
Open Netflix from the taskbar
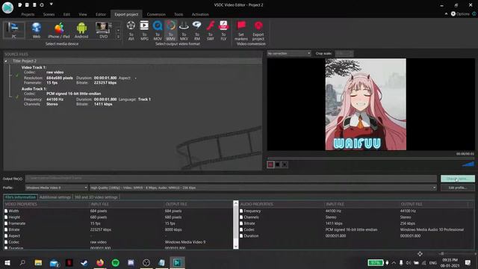click(x=69, y=262)
